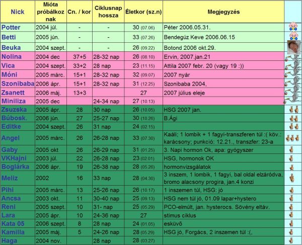Select the nickname Boglárka
The height and width of the screenshot is (245, 302).
click(16, 167)
